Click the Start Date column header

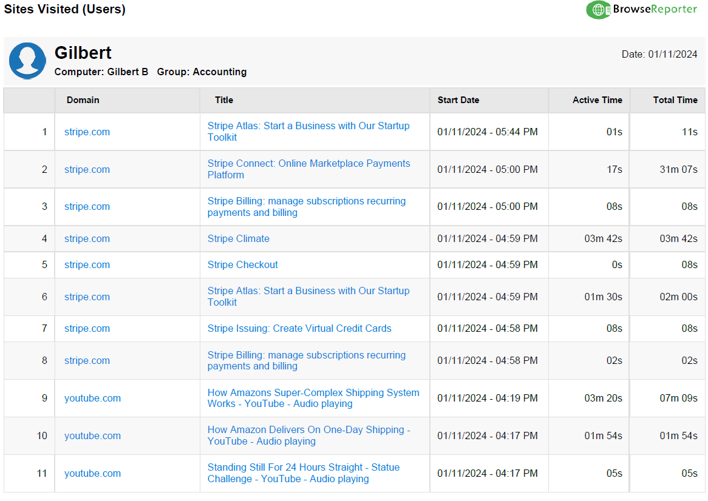tap(458, 100)
